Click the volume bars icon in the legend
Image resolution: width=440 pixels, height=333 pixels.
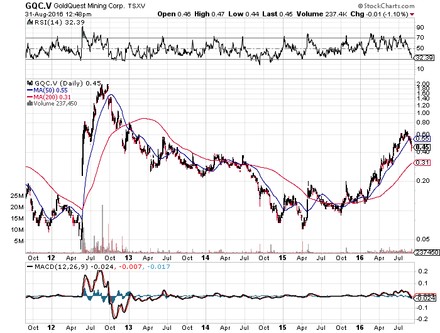30,103
